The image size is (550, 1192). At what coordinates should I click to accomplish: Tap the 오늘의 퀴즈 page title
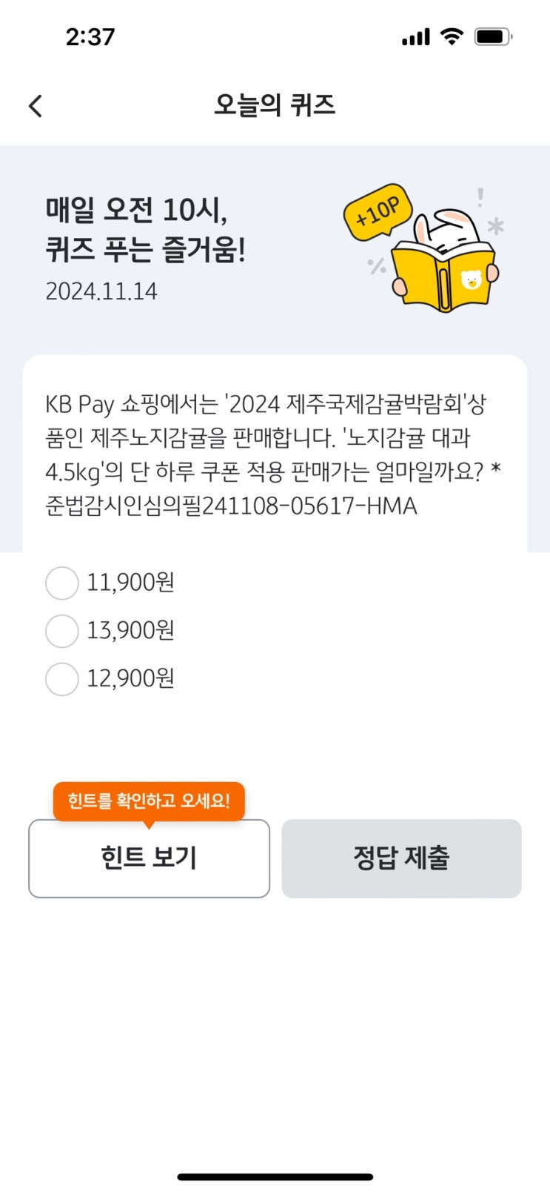click(x=275, y=105)
